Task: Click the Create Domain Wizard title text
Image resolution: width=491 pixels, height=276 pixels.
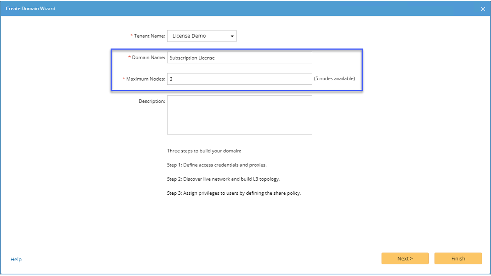Action: (x=30, y=9)
